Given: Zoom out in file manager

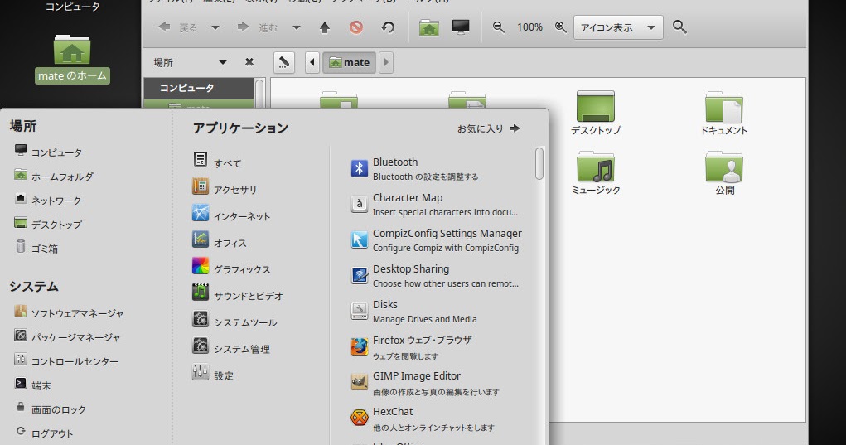Looking at the screenshot, I should point(499,27).
